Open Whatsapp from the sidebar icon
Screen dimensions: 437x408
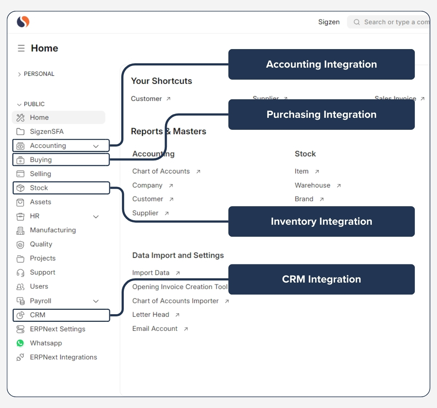(20, 343)
